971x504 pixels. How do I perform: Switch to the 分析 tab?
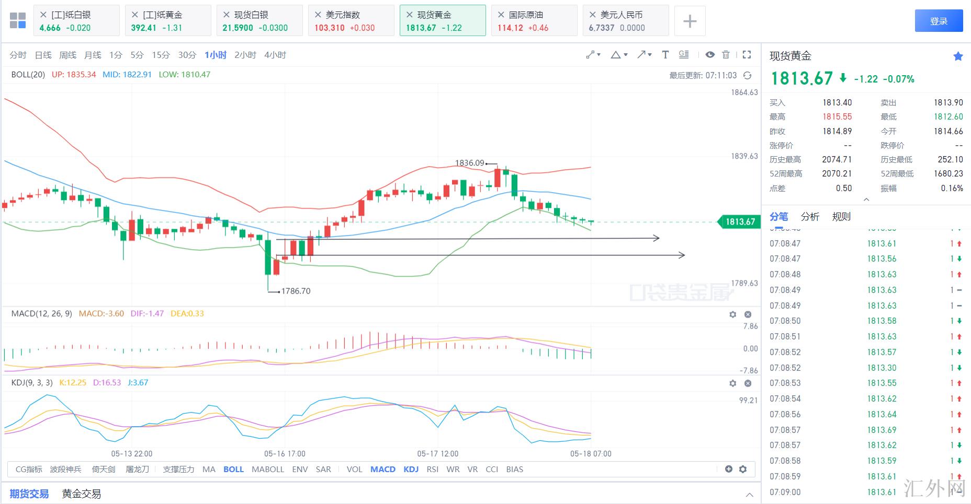pos(810,217)
